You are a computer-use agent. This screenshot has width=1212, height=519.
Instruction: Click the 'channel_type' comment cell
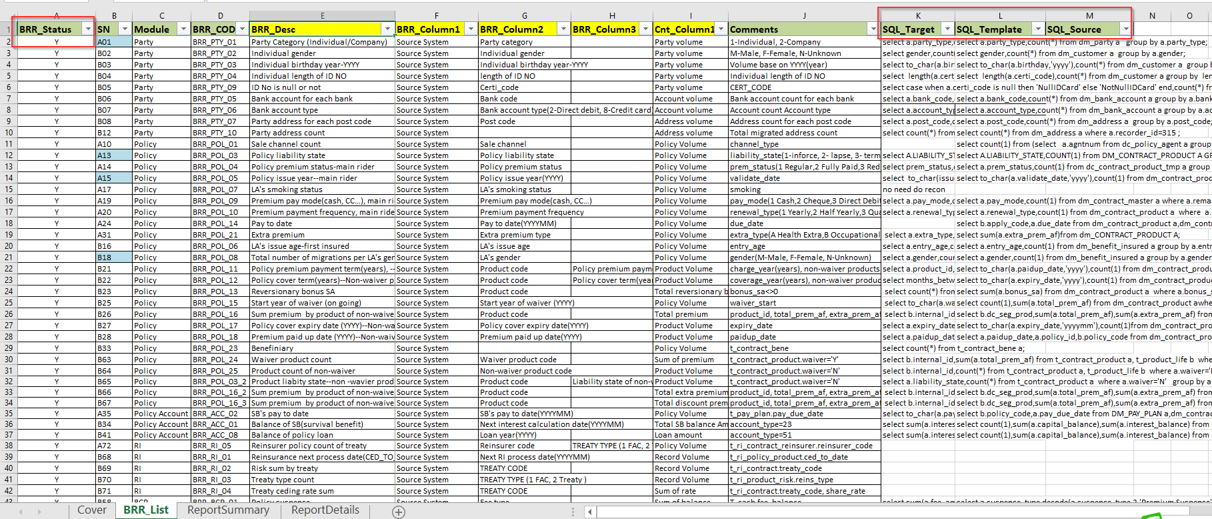[x=804, y=144]
